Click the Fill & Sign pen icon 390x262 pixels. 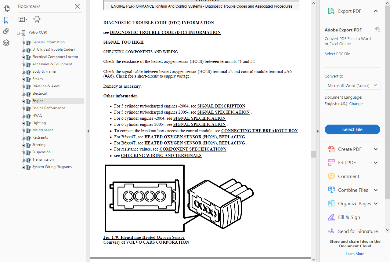point(331,217)
